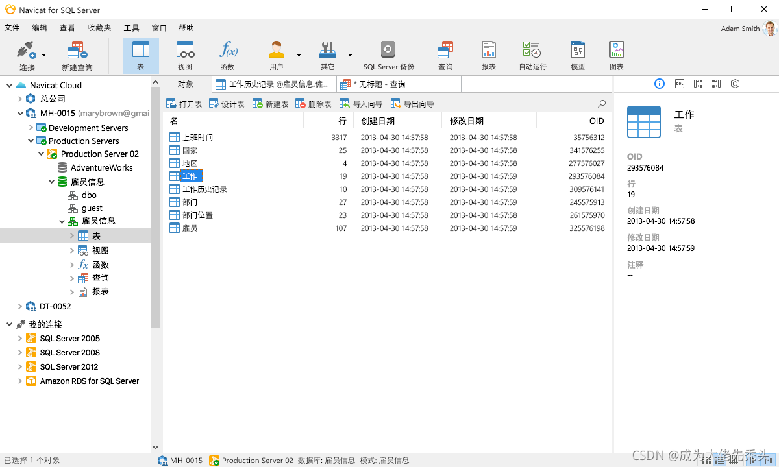The height and width of the screenshot is (467, 779).
Task: Collapse Production Server 02 node
Action: tap(41, 154)
